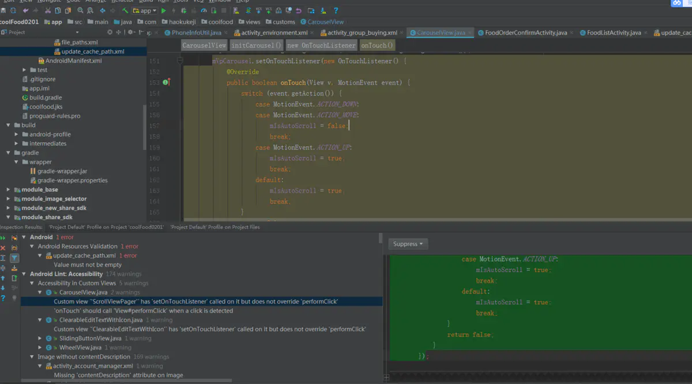Viewport: 692px width, 384px height.
Task: Click the new OnTouchListener breadcrumb
Action: coord(321,46)
